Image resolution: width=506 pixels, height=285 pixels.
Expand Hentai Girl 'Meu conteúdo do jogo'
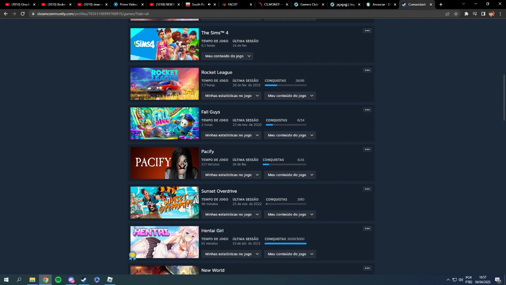tap(290, 254)
